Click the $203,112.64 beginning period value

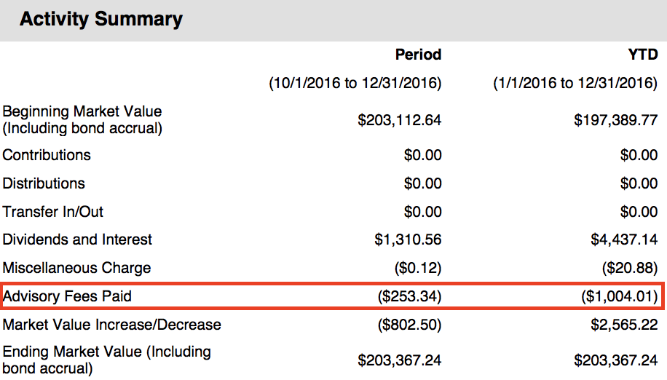[x=400, y=120]
